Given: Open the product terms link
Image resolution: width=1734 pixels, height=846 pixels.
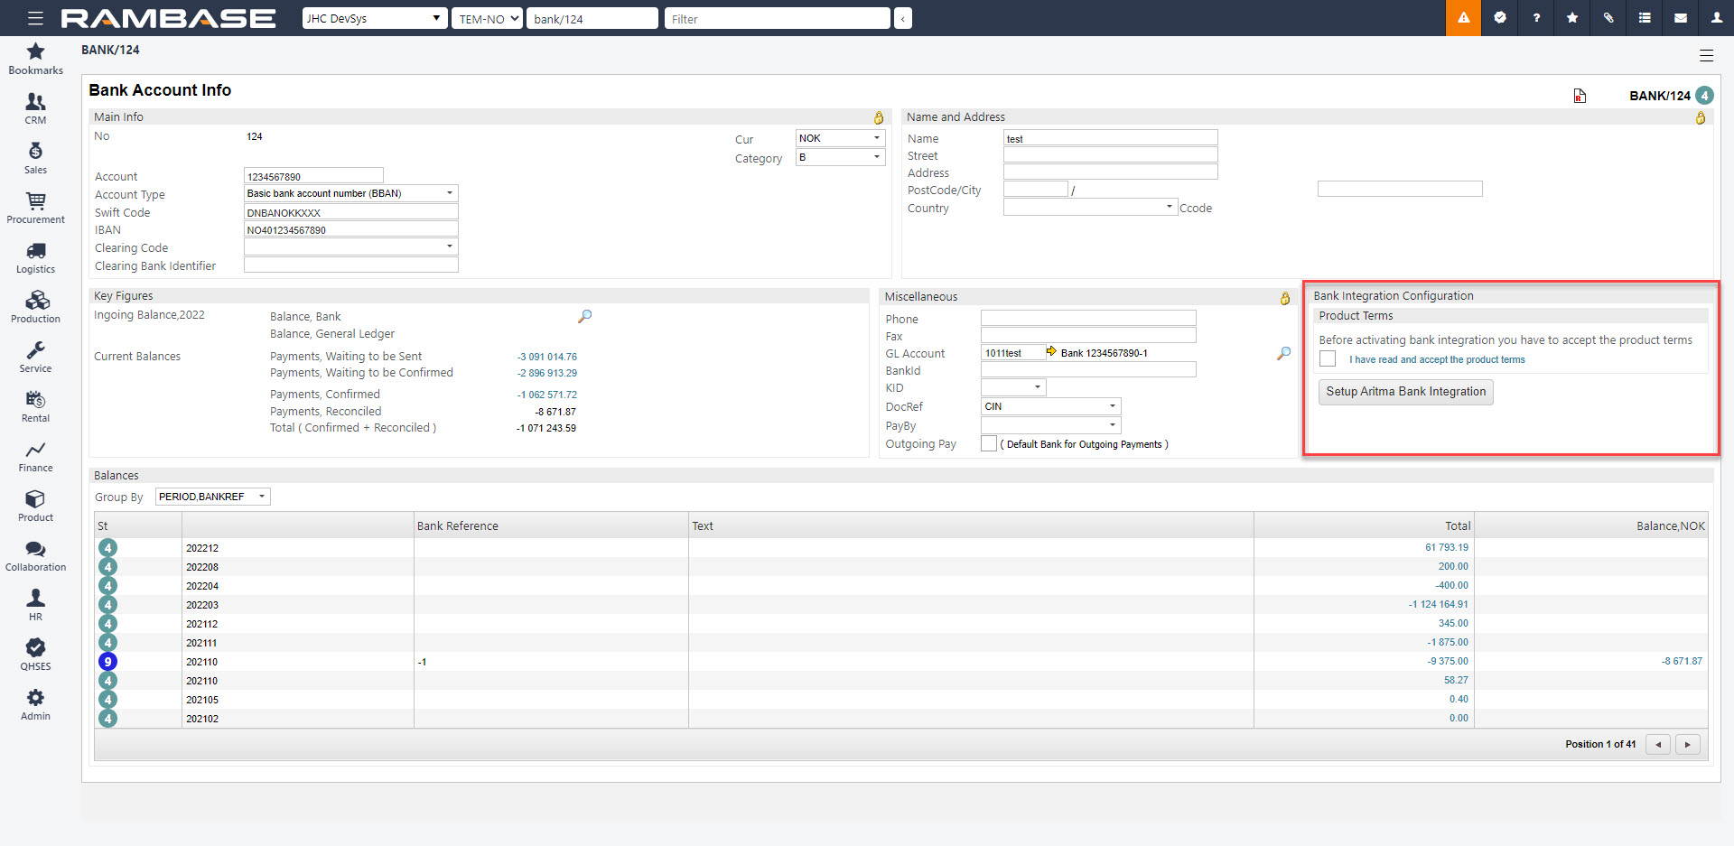Looking at the screenshot, I should coord(1437,359).
